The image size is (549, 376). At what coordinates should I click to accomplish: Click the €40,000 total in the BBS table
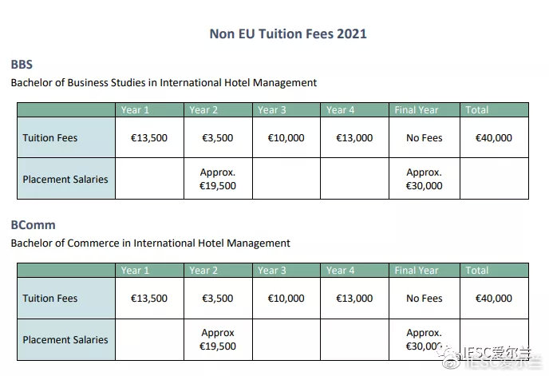pyautogui.click(x=494, y=138)
